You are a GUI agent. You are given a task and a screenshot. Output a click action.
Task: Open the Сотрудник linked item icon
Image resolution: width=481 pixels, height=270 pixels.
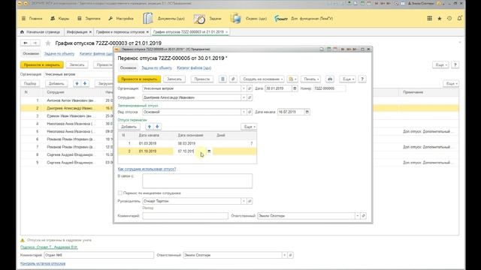click(x=250, y=97)
